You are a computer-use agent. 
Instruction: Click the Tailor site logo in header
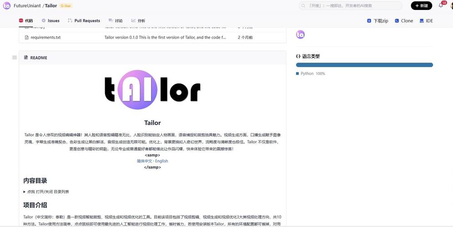[x=7, y=5]
